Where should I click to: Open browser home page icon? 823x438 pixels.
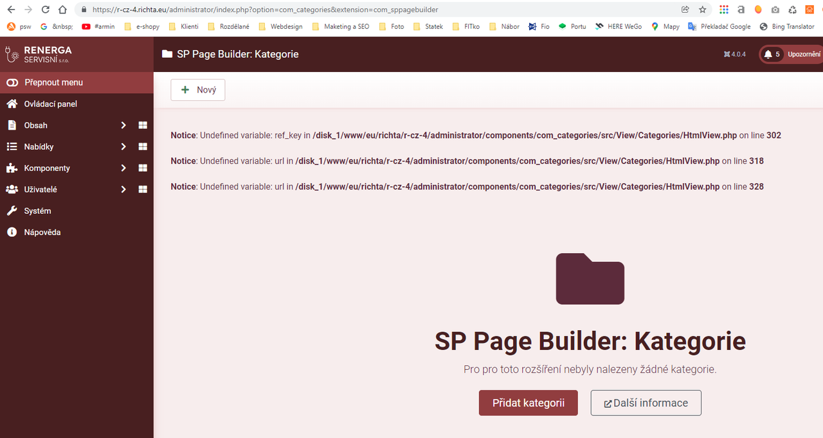tap(62, 10)
